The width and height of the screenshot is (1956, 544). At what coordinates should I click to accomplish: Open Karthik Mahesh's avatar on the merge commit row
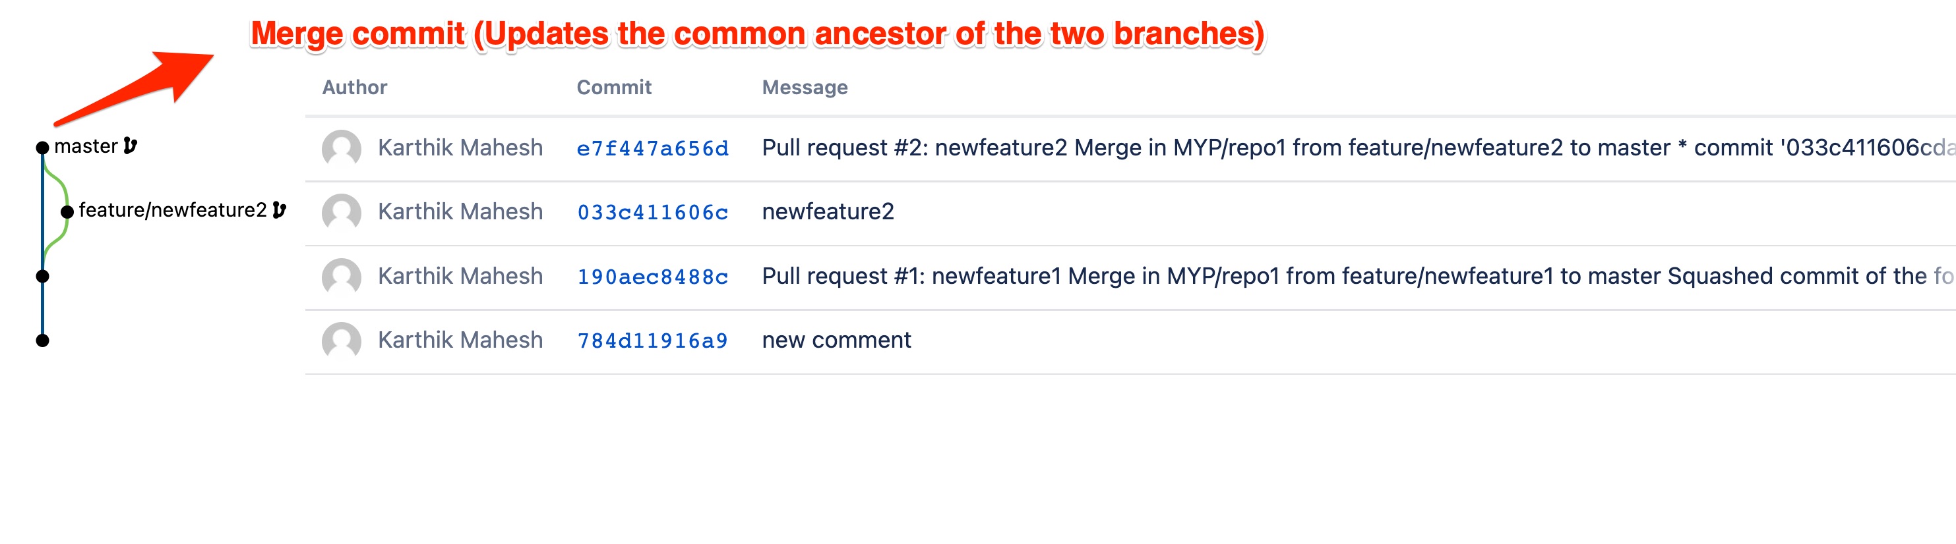point(343,147)
